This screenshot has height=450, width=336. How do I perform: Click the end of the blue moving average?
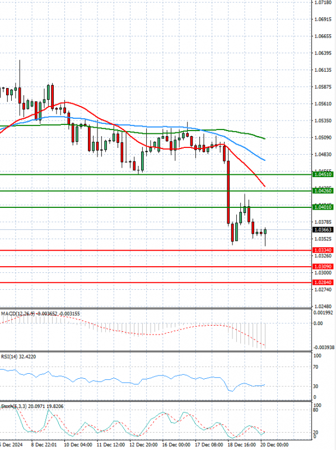coord(265,160)
